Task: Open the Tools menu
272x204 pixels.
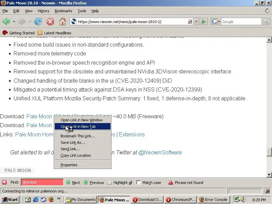Action: tap(82, 11)
